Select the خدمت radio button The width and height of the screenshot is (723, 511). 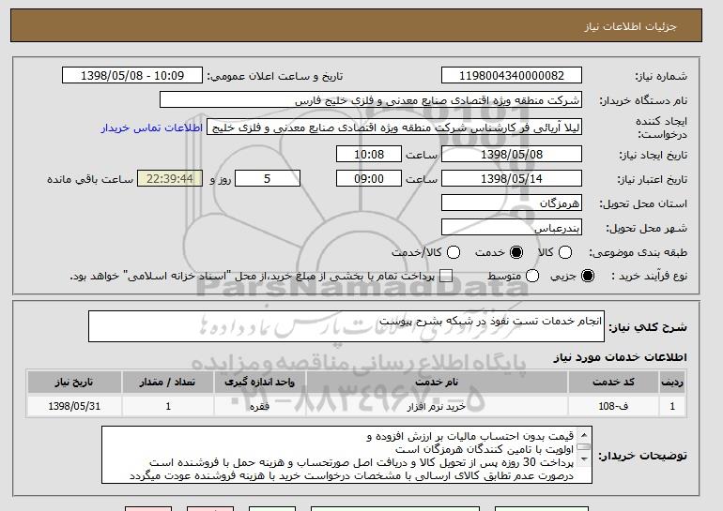(x=516, y=252)
